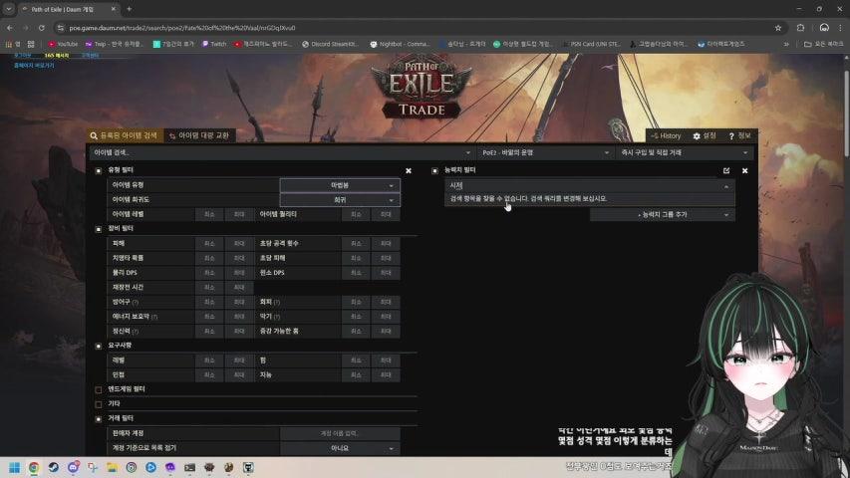Bookmark this page with star icon
Viewport: 850px width, 478px height.
pos(778,28)
